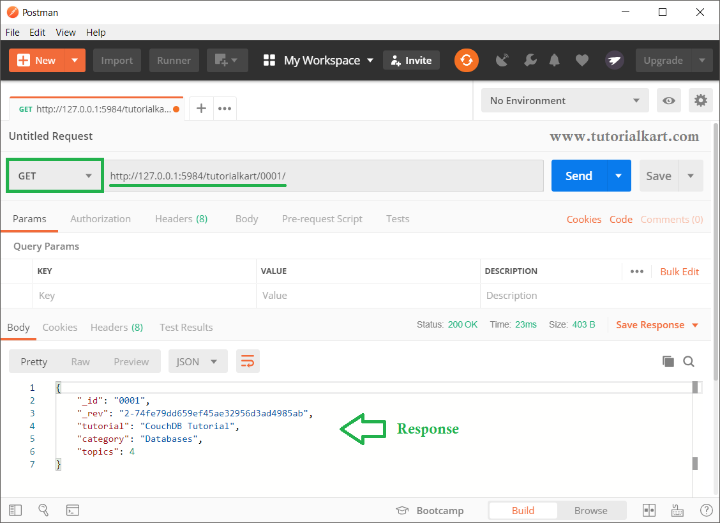Open the manage environments gear icon
Viewport: 720px width, 523px height.
click(700, 101)
